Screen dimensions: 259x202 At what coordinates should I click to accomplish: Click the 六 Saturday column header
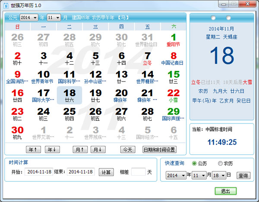pyautogui.click(x=174, y=27)
